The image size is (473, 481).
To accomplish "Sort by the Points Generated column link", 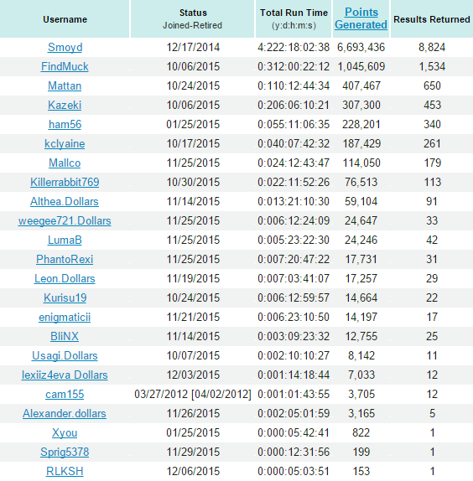I will tap(361, 18).
